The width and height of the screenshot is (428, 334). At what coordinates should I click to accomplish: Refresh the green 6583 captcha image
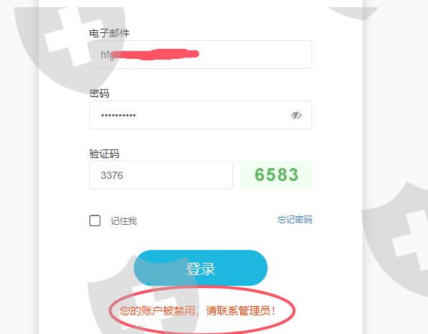tap(276, 175)
